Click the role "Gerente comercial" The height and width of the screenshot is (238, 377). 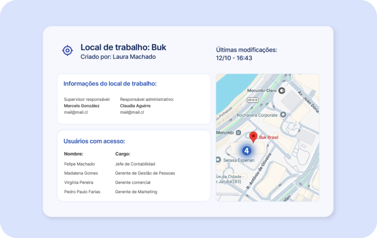(133, 182)
